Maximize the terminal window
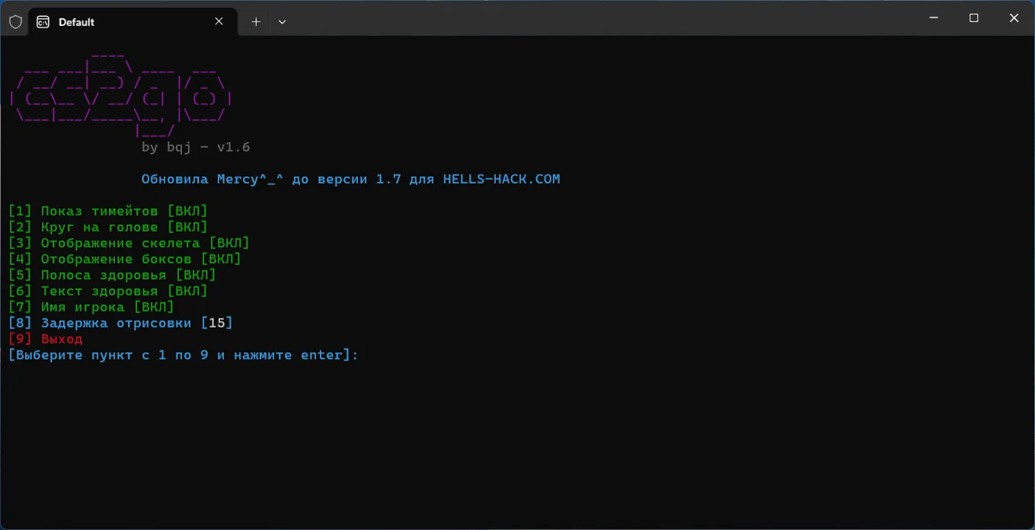The height and width of the screenshot is (530, 1035). (973, 18)
